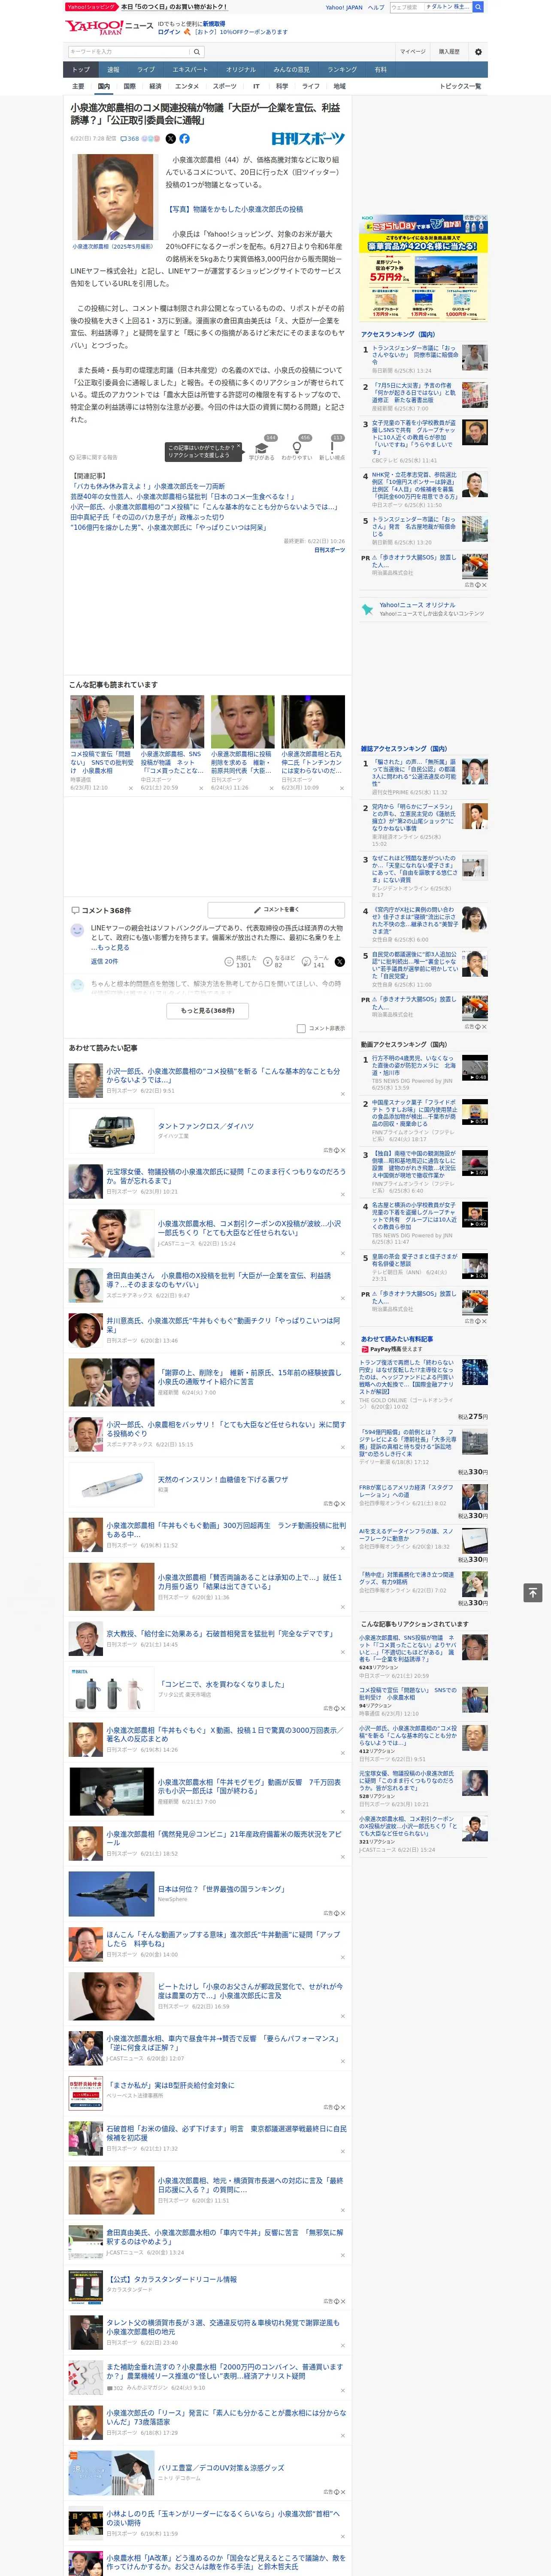Viewport: 551px width, 2576px height.
Task: Share the article on Facebook
Action: click(184, 139)
